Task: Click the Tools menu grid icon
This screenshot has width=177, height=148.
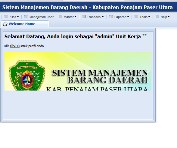Action: point(136,17)
